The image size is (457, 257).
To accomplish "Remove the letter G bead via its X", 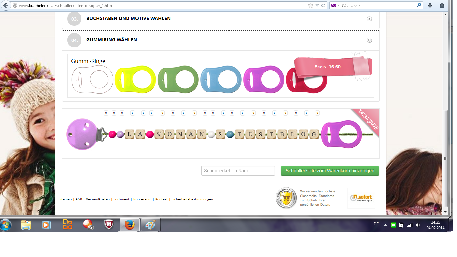I will pyautogui.click(x=317, y=113).
